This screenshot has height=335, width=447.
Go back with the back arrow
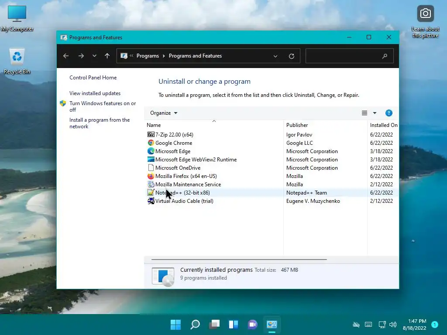[x=66, y=56]
